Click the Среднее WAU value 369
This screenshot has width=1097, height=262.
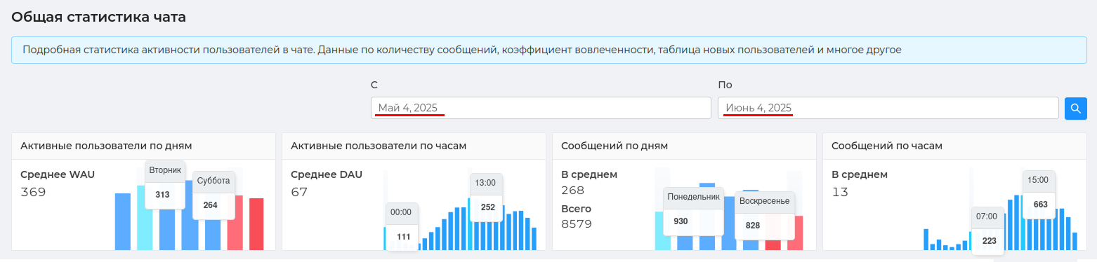tap(33, 192)
